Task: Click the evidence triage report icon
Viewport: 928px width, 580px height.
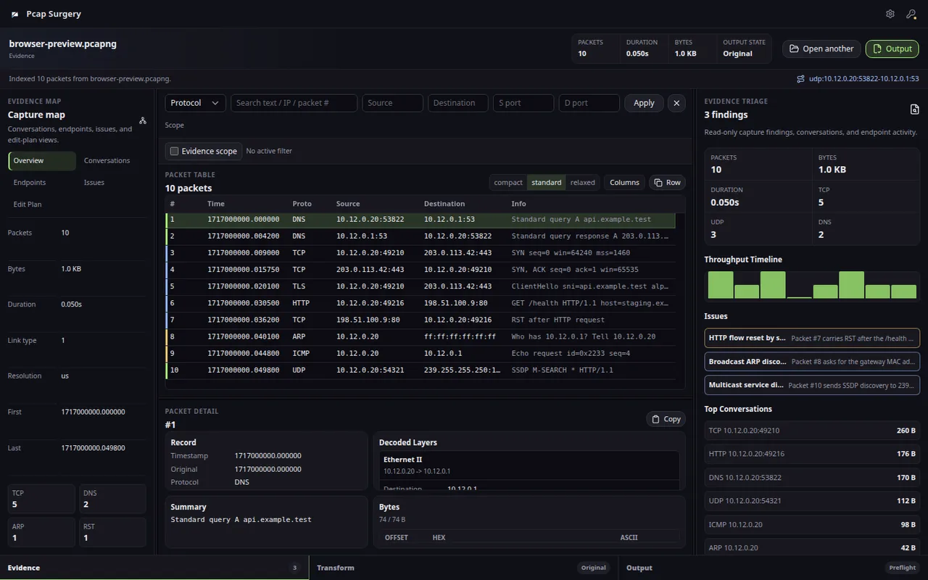Action: tap(914, 109)
